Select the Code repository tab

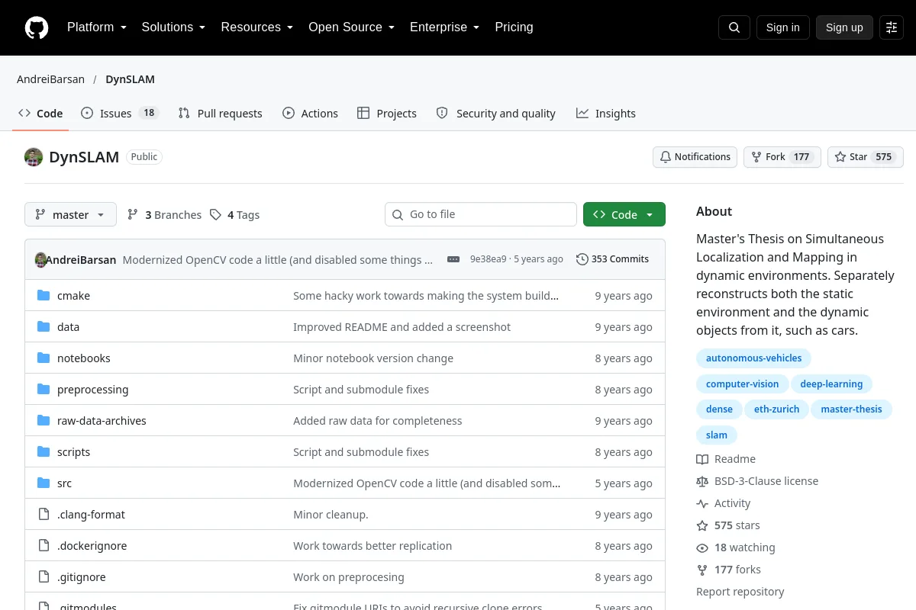(40, 113)
